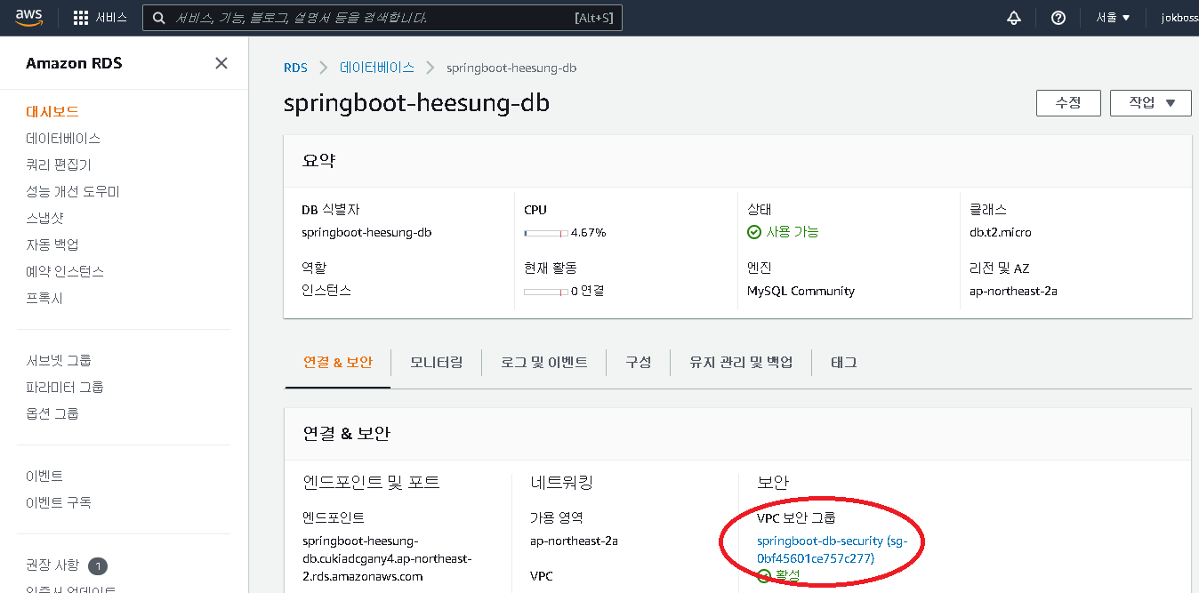Image resolution: width=1199 pixels, height=593 pixels.
Task: Open 이벤트 in the sidebar
Action: (x=44, y=477)
